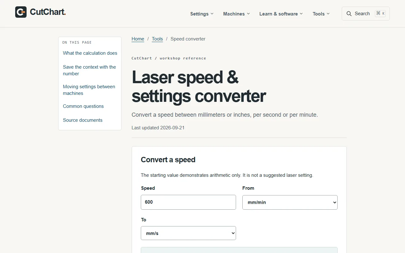Go to Home via breadcrumb
The height and width of the screenshot is (253, 405).
[x=138, y=39]
